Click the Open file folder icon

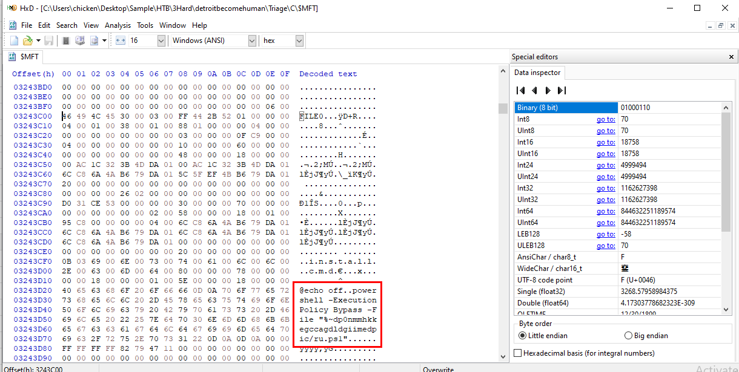27,41
